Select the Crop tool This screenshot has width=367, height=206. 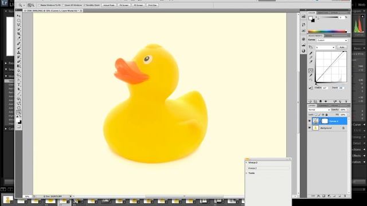click(x=19, y=34)
